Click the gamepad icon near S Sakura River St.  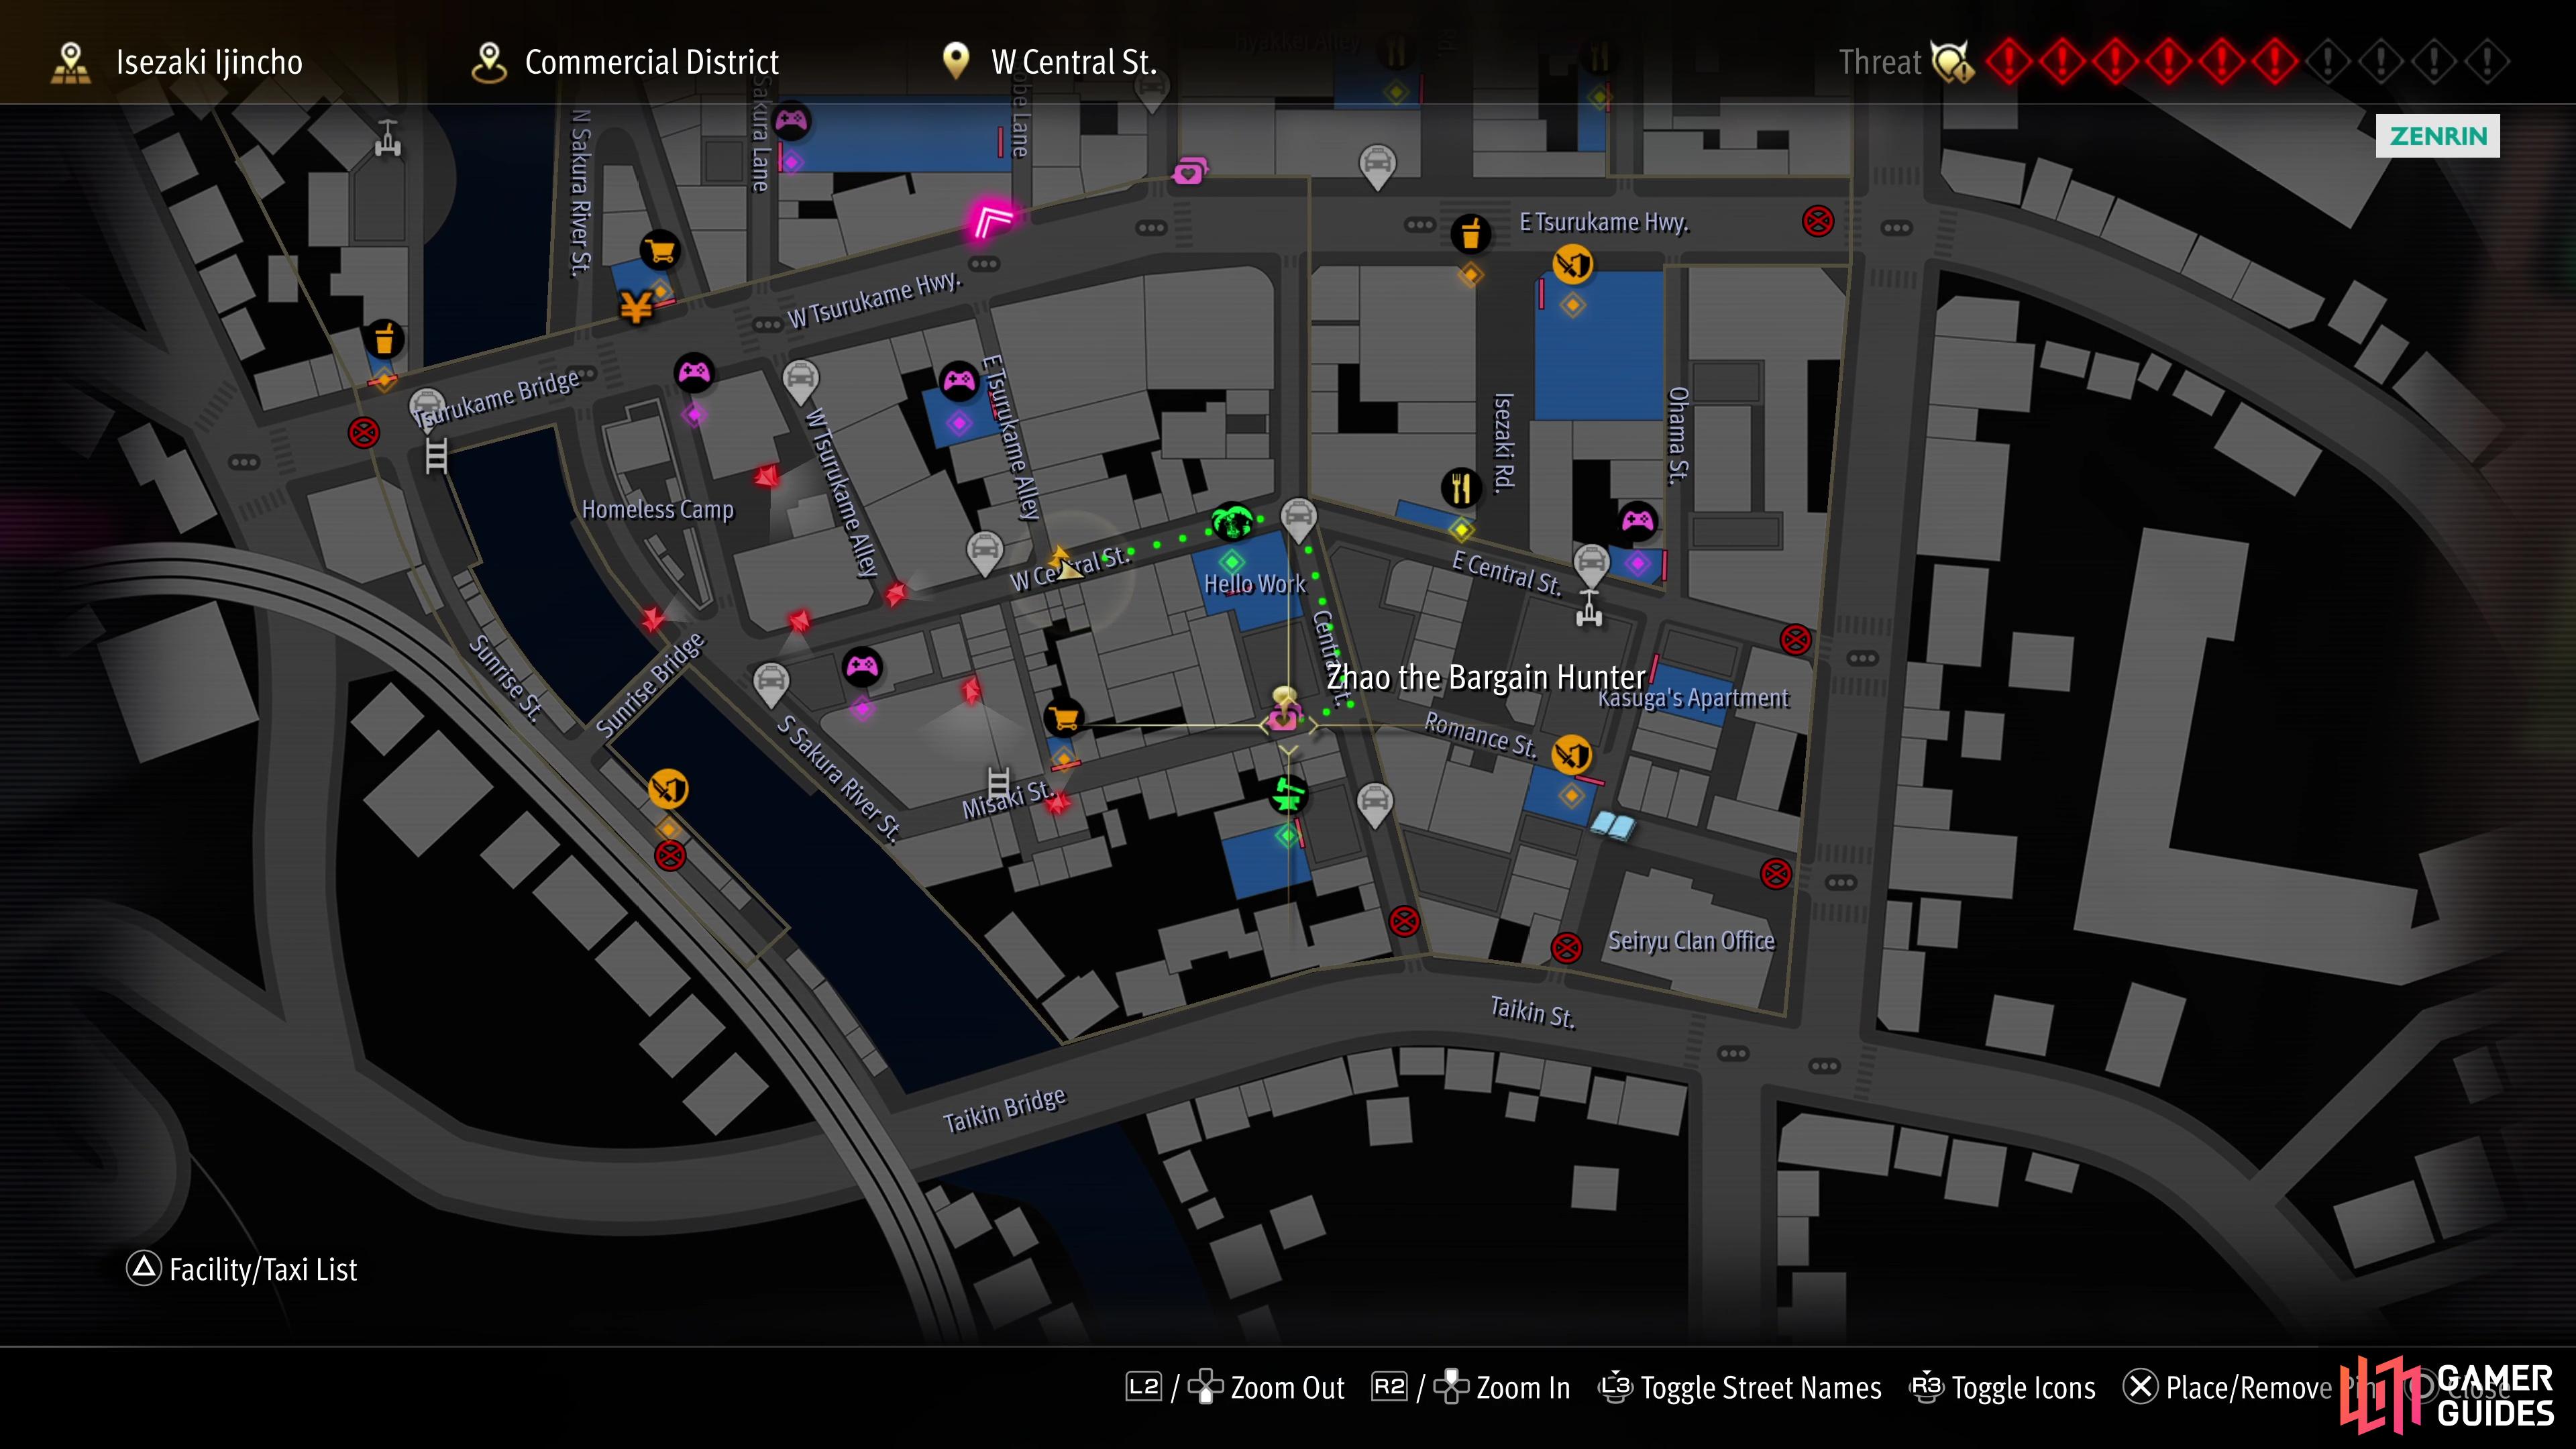pyautogui.click(x=862, y=667)
